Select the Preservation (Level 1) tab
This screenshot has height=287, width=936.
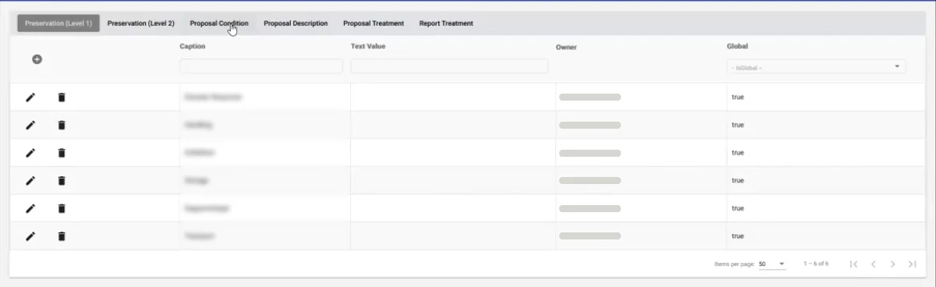click(58, 23)
